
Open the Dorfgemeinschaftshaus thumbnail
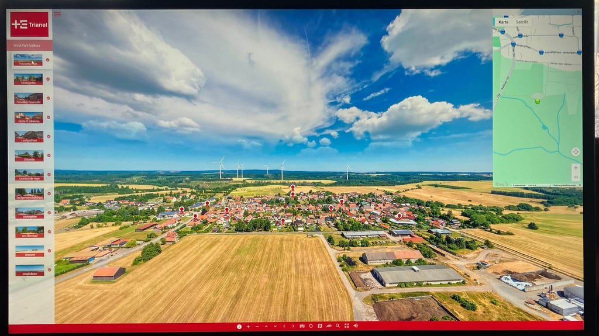[x=29, y=194]
